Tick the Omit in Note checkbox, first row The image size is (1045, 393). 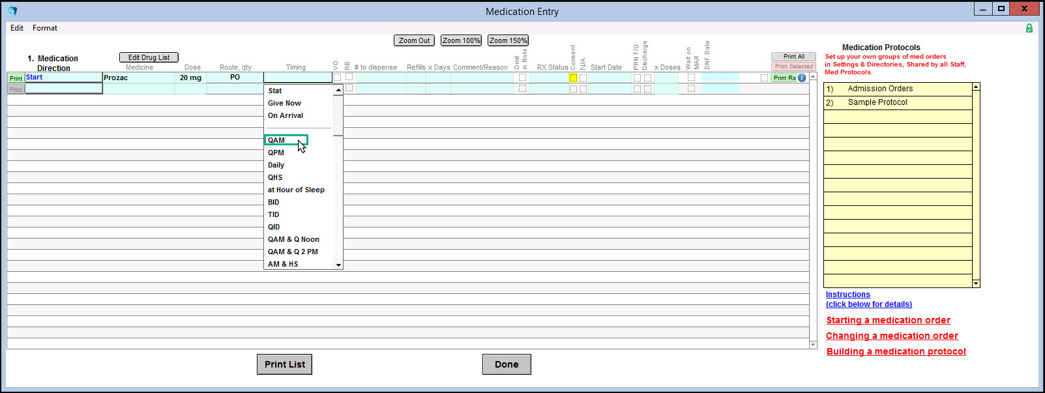[522, 78]
